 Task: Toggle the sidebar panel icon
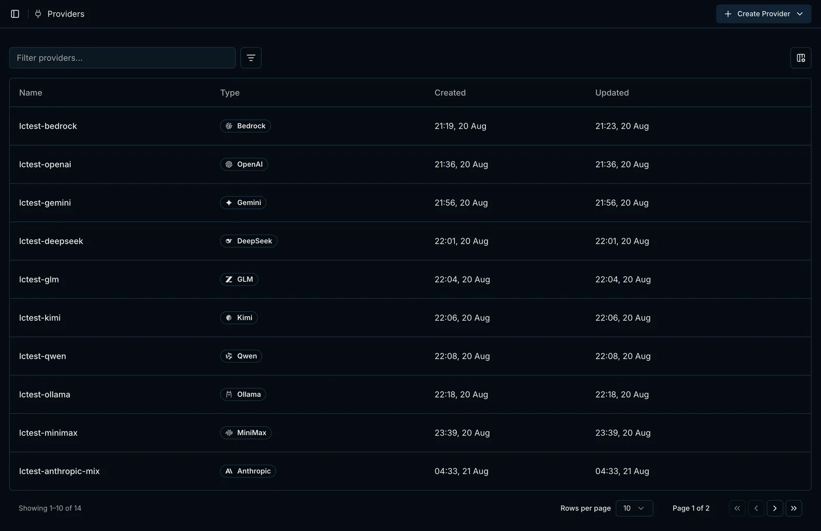[15, 14]
